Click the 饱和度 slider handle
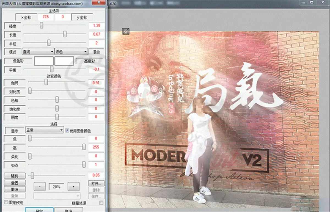Image resolution: width=330 pixels, height=212 pixels. [x=57, y=108]
